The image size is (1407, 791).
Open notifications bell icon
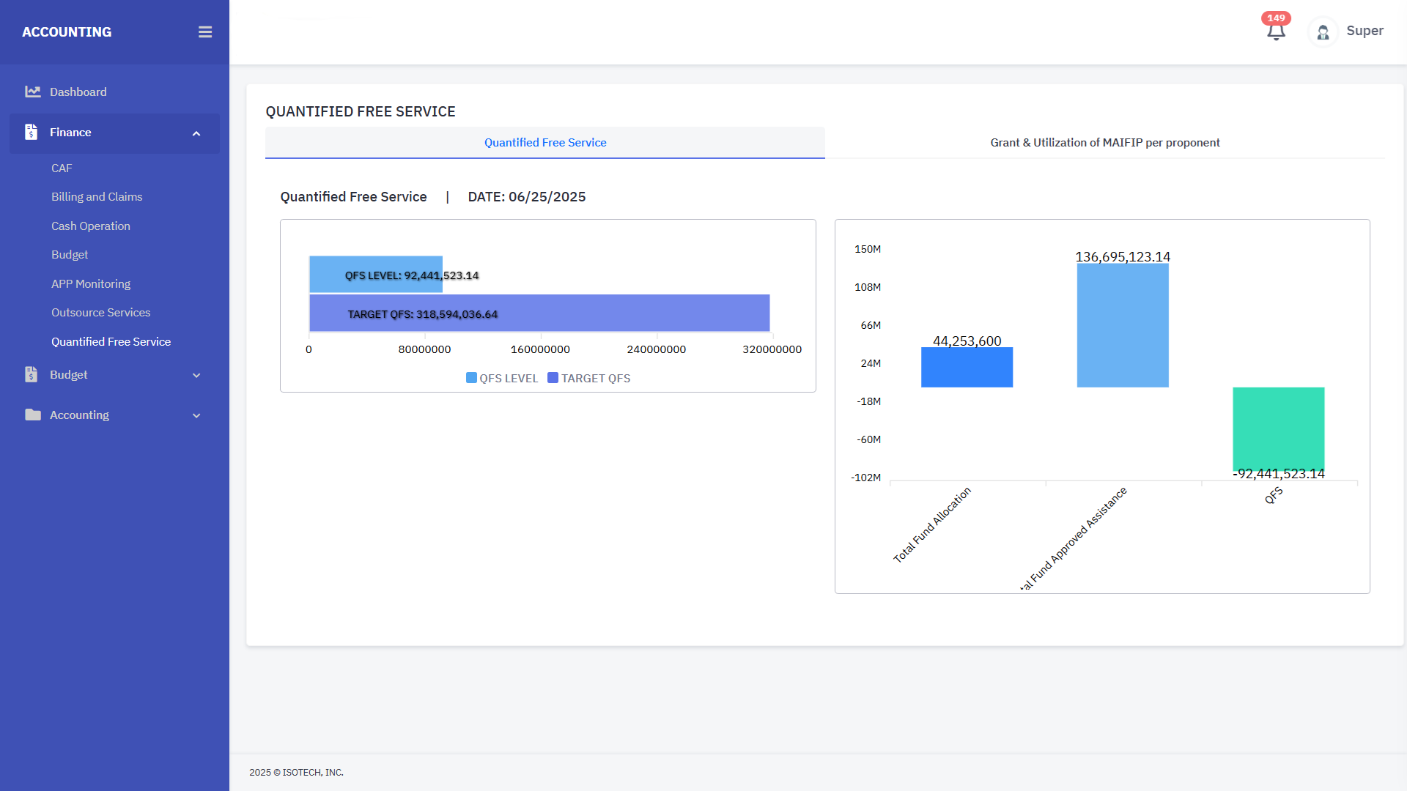tap(1276, 32)
